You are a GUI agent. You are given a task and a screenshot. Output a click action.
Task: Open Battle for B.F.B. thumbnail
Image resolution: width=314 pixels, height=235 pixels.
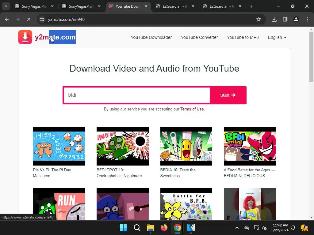pos(186,204)
